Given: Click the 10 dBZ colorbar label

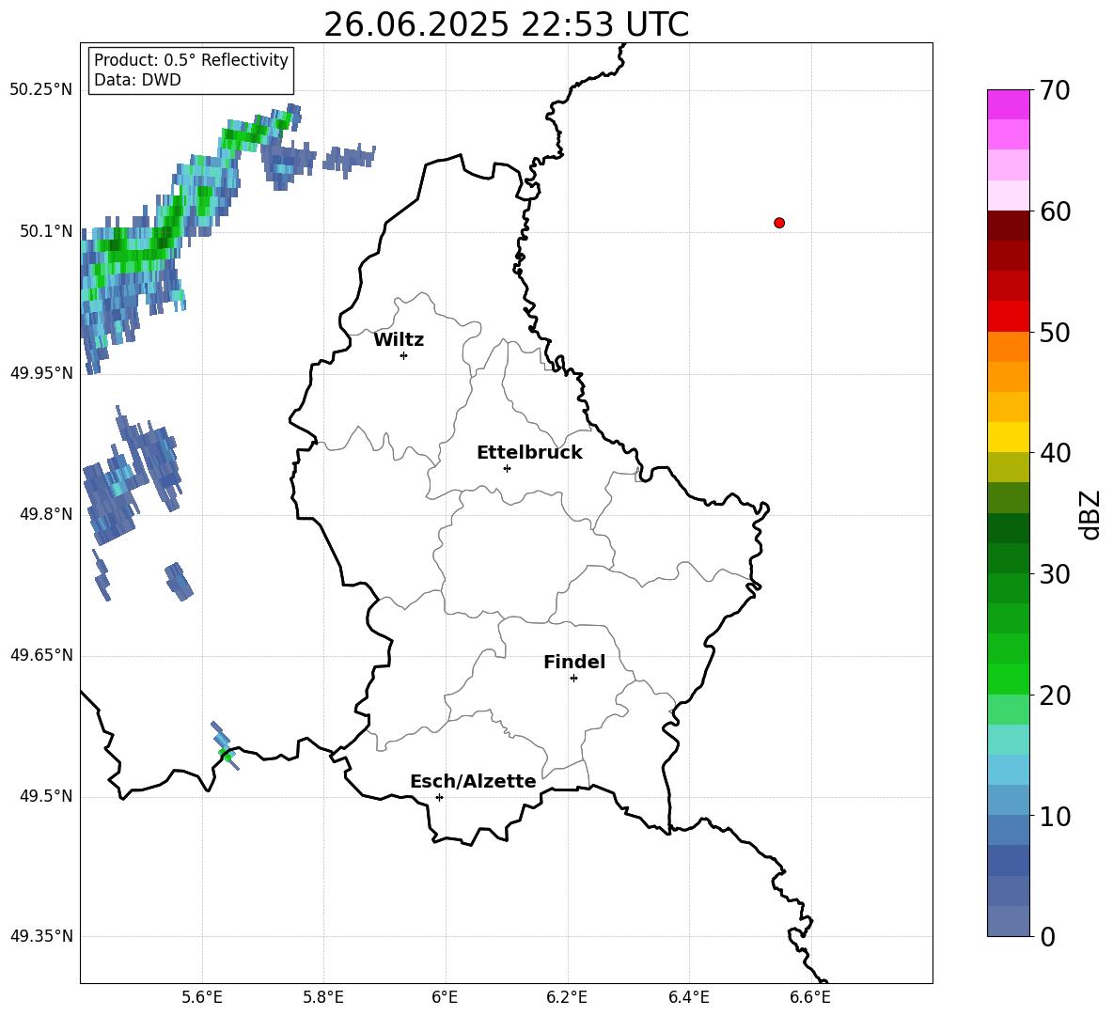Looking at the screenshot, I should (x=1055, y=817).
